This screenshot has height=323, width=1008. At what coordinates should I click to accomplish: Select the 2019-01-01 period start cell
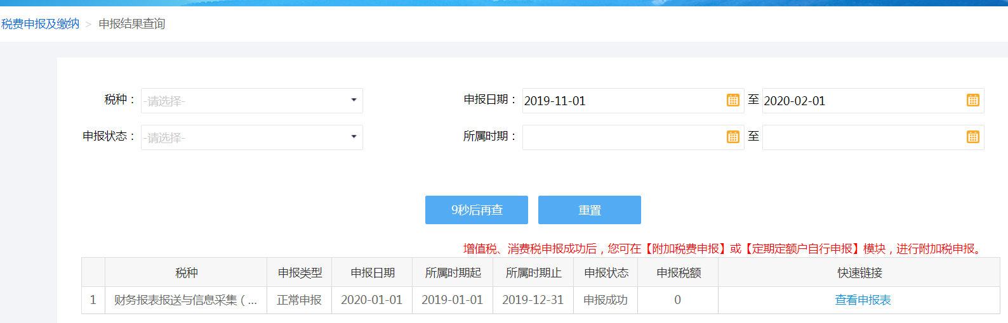pyautogui.click(x=453, y=300)
